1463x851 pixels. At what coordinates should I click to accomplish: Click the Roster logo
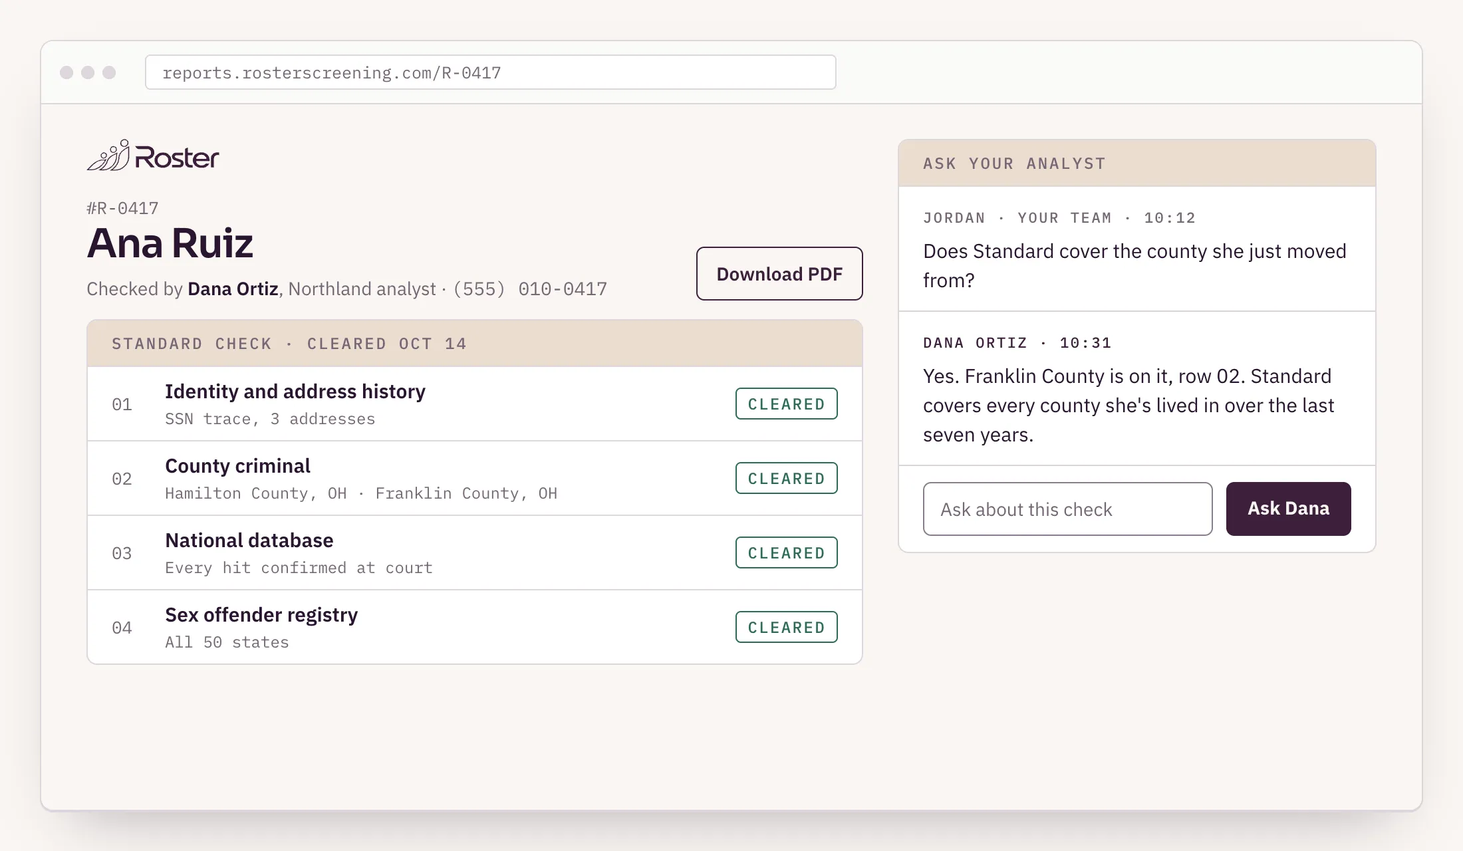[x=153, y=156]
